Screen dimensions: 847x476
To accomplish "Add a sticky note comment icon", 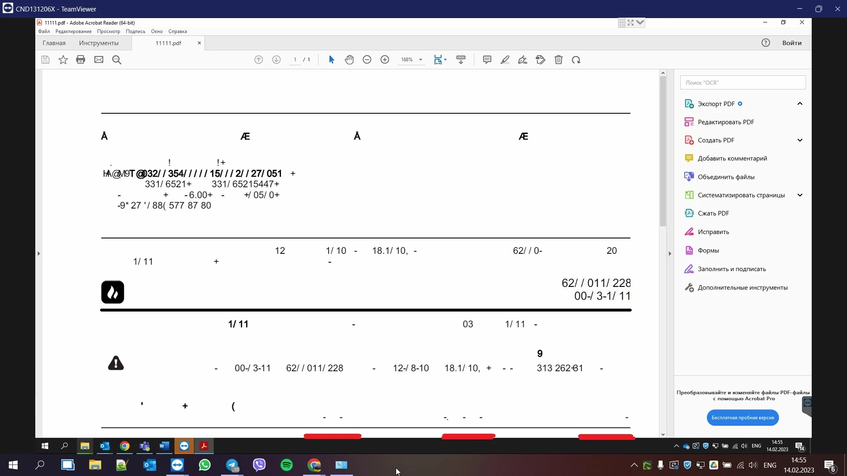I will pyautogui.click(x=487, y=59).
